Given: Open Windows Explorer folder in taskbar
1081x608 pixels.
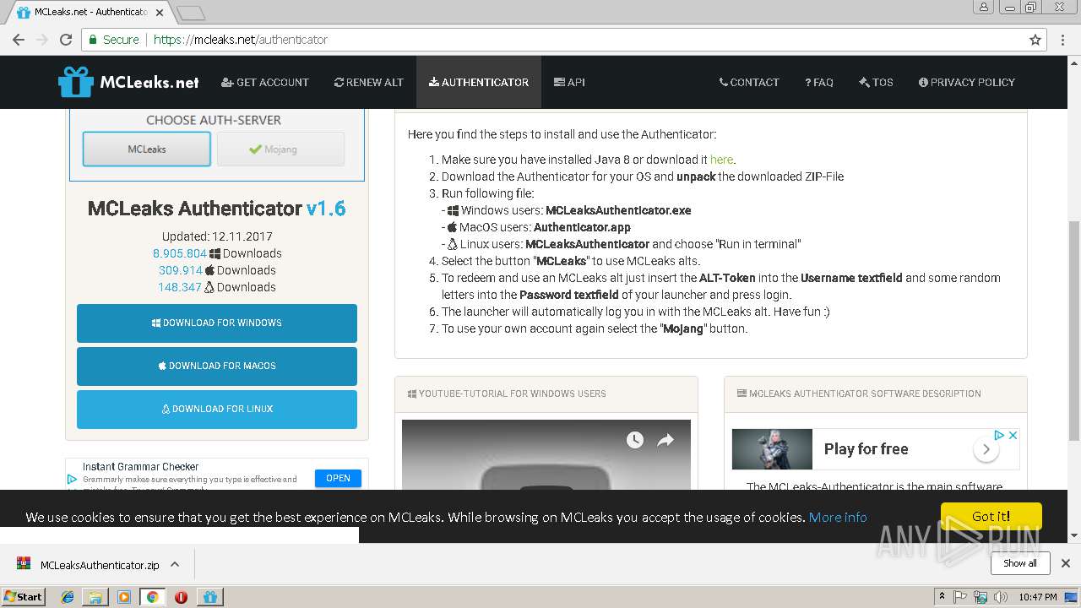Looking at the screenshot, I should 95,597.
